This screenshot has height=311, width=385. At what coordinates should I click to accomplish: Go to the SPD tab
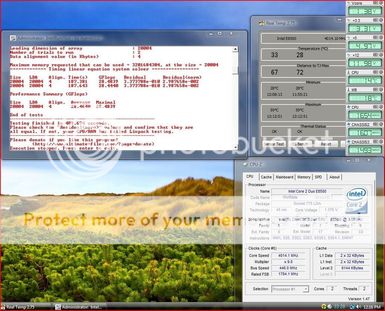pyautogui.click(x=318, y=177)
